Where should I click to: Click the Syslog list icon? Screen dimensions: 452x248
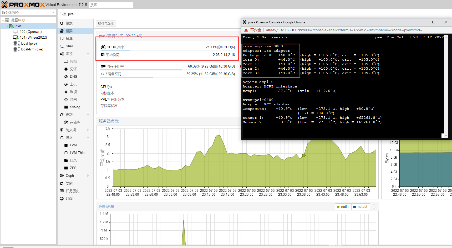pyautogui.click(x=66, y=107)
